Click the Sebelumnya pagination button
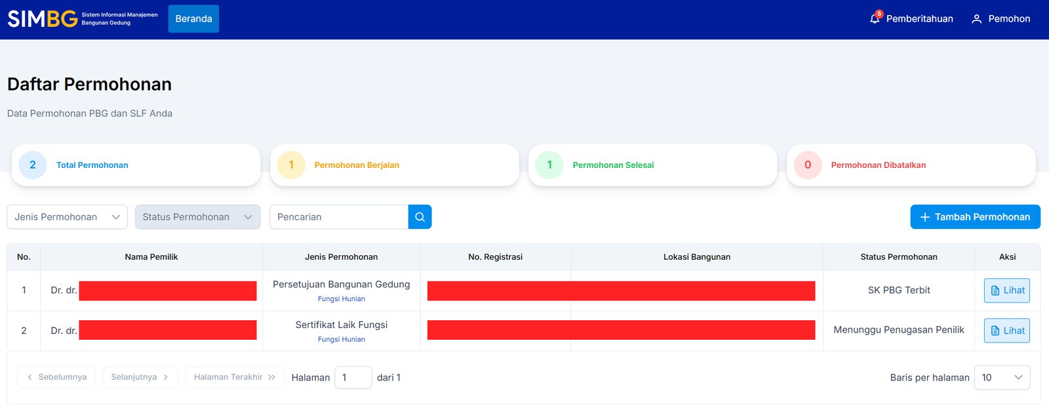Viewport: 1049px width, 412px height. point(56,377)
